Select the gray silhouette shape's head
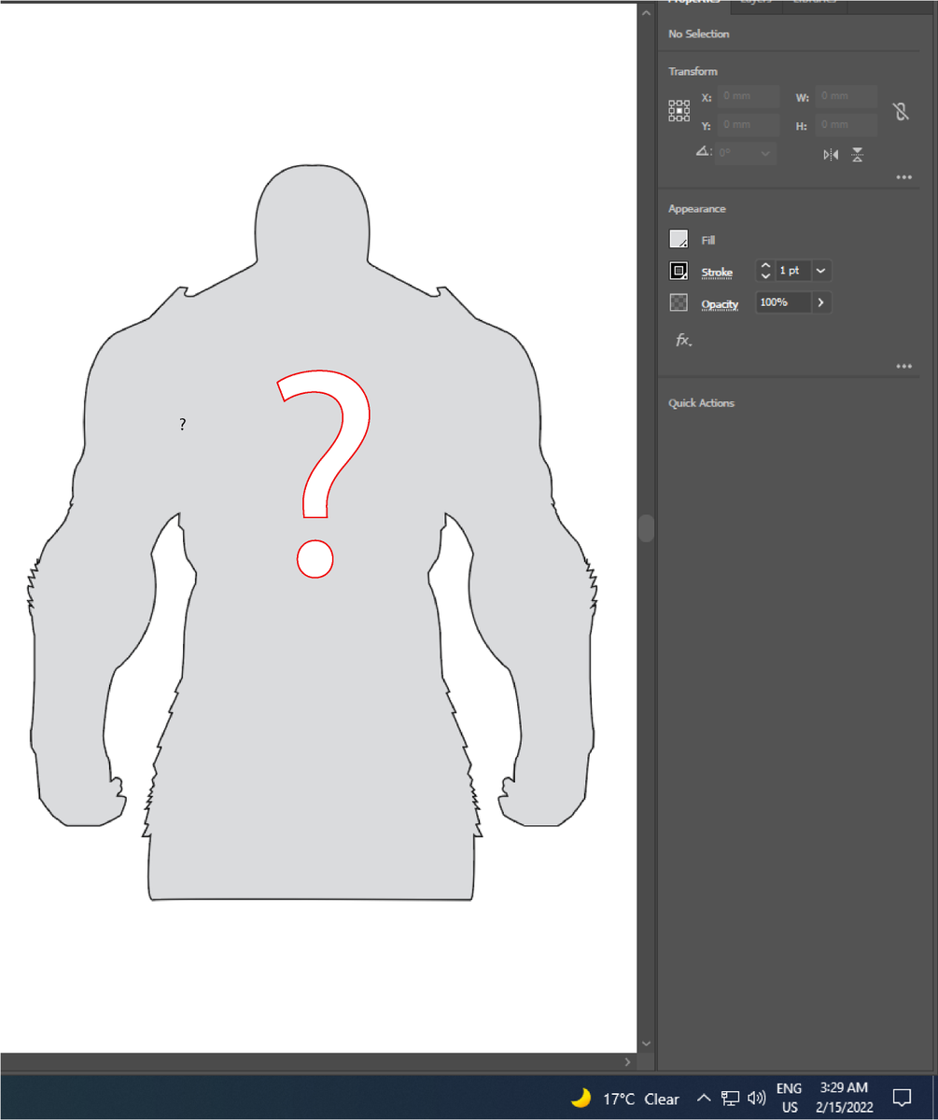This screenshot has height=1120, width=938. point(312,215)
